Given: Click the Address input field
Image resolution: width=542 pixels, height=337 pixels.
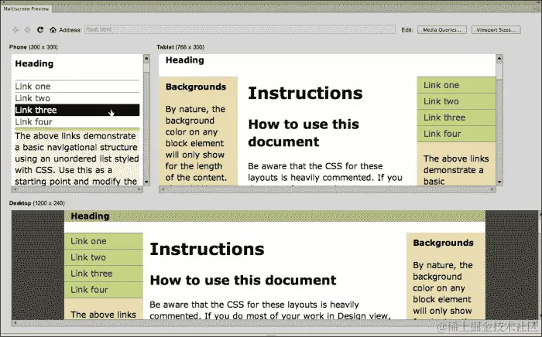Looking at the screenshot, I should click(x=240, y=29).
